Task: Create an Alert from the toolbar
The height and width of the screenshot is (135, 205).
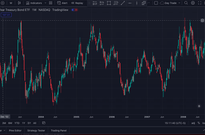Action: click(62, 3)
